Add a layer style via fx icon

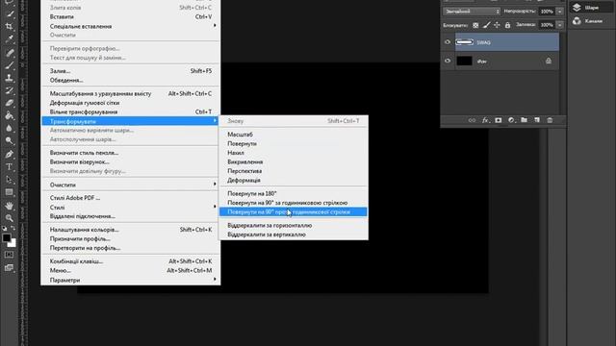(485, 120)
